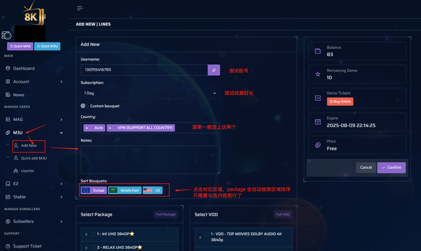The height and width of the screenshot is (251, 421).
Task: Check the 1 - 4K UHD 3840P package
Action: [x=93, y=234]
